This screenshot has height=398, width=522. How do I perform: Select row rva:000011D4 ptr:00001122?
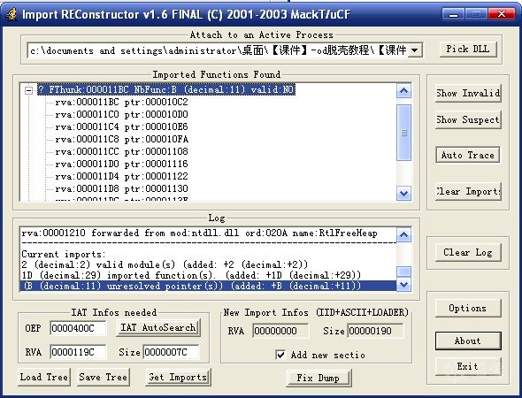[x=121, y=176]
